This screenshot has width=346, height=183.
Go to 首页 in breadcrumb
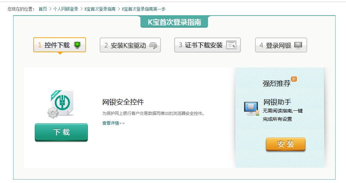[x=43, y=9]
